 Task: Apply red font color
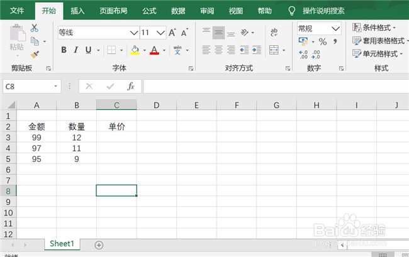[x=154, y=50]
